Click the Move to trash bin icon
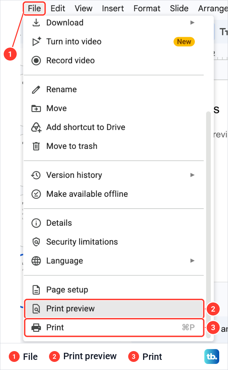The image size is (228, 370). tap(36, 146)
